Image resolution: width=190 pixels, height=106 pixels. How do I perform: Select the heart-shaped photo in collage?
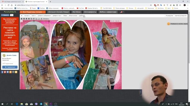point(71,55)
